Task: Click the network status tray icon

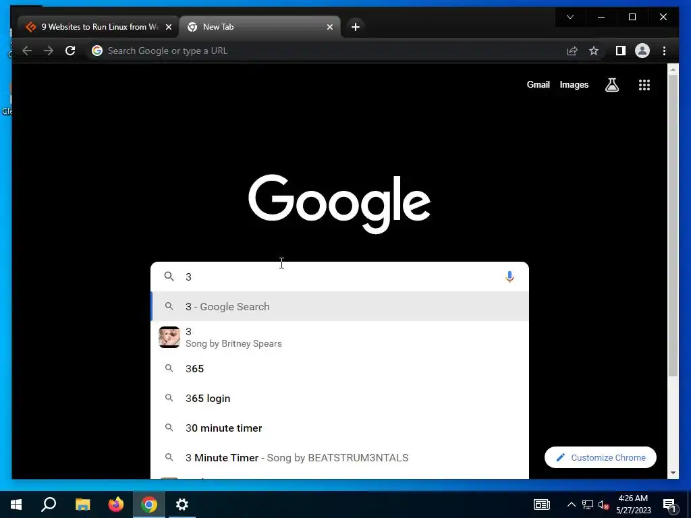Action: point(588,505)
